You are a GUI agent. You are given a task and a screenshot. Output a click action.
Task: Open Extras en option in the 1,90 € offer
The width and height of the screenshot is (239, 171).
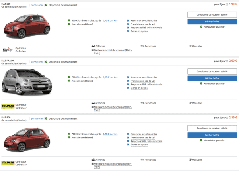pos(139,31)
